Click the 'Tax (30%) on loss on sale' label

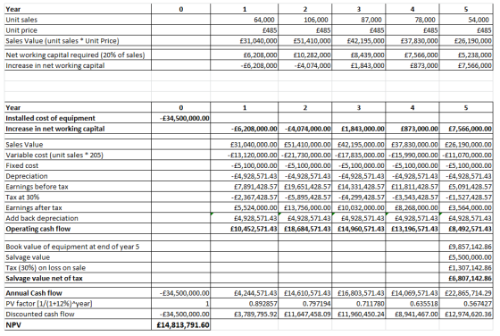pyautogui.click(x=46, y=268)
